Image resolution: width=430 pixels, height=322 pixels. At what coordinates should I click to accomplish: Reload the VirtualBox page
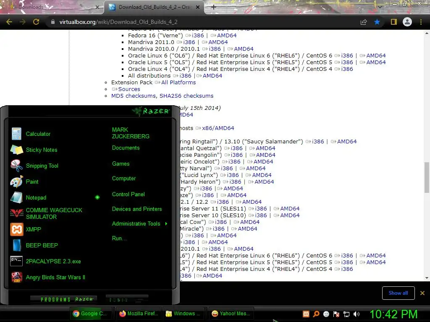[36, 22]
